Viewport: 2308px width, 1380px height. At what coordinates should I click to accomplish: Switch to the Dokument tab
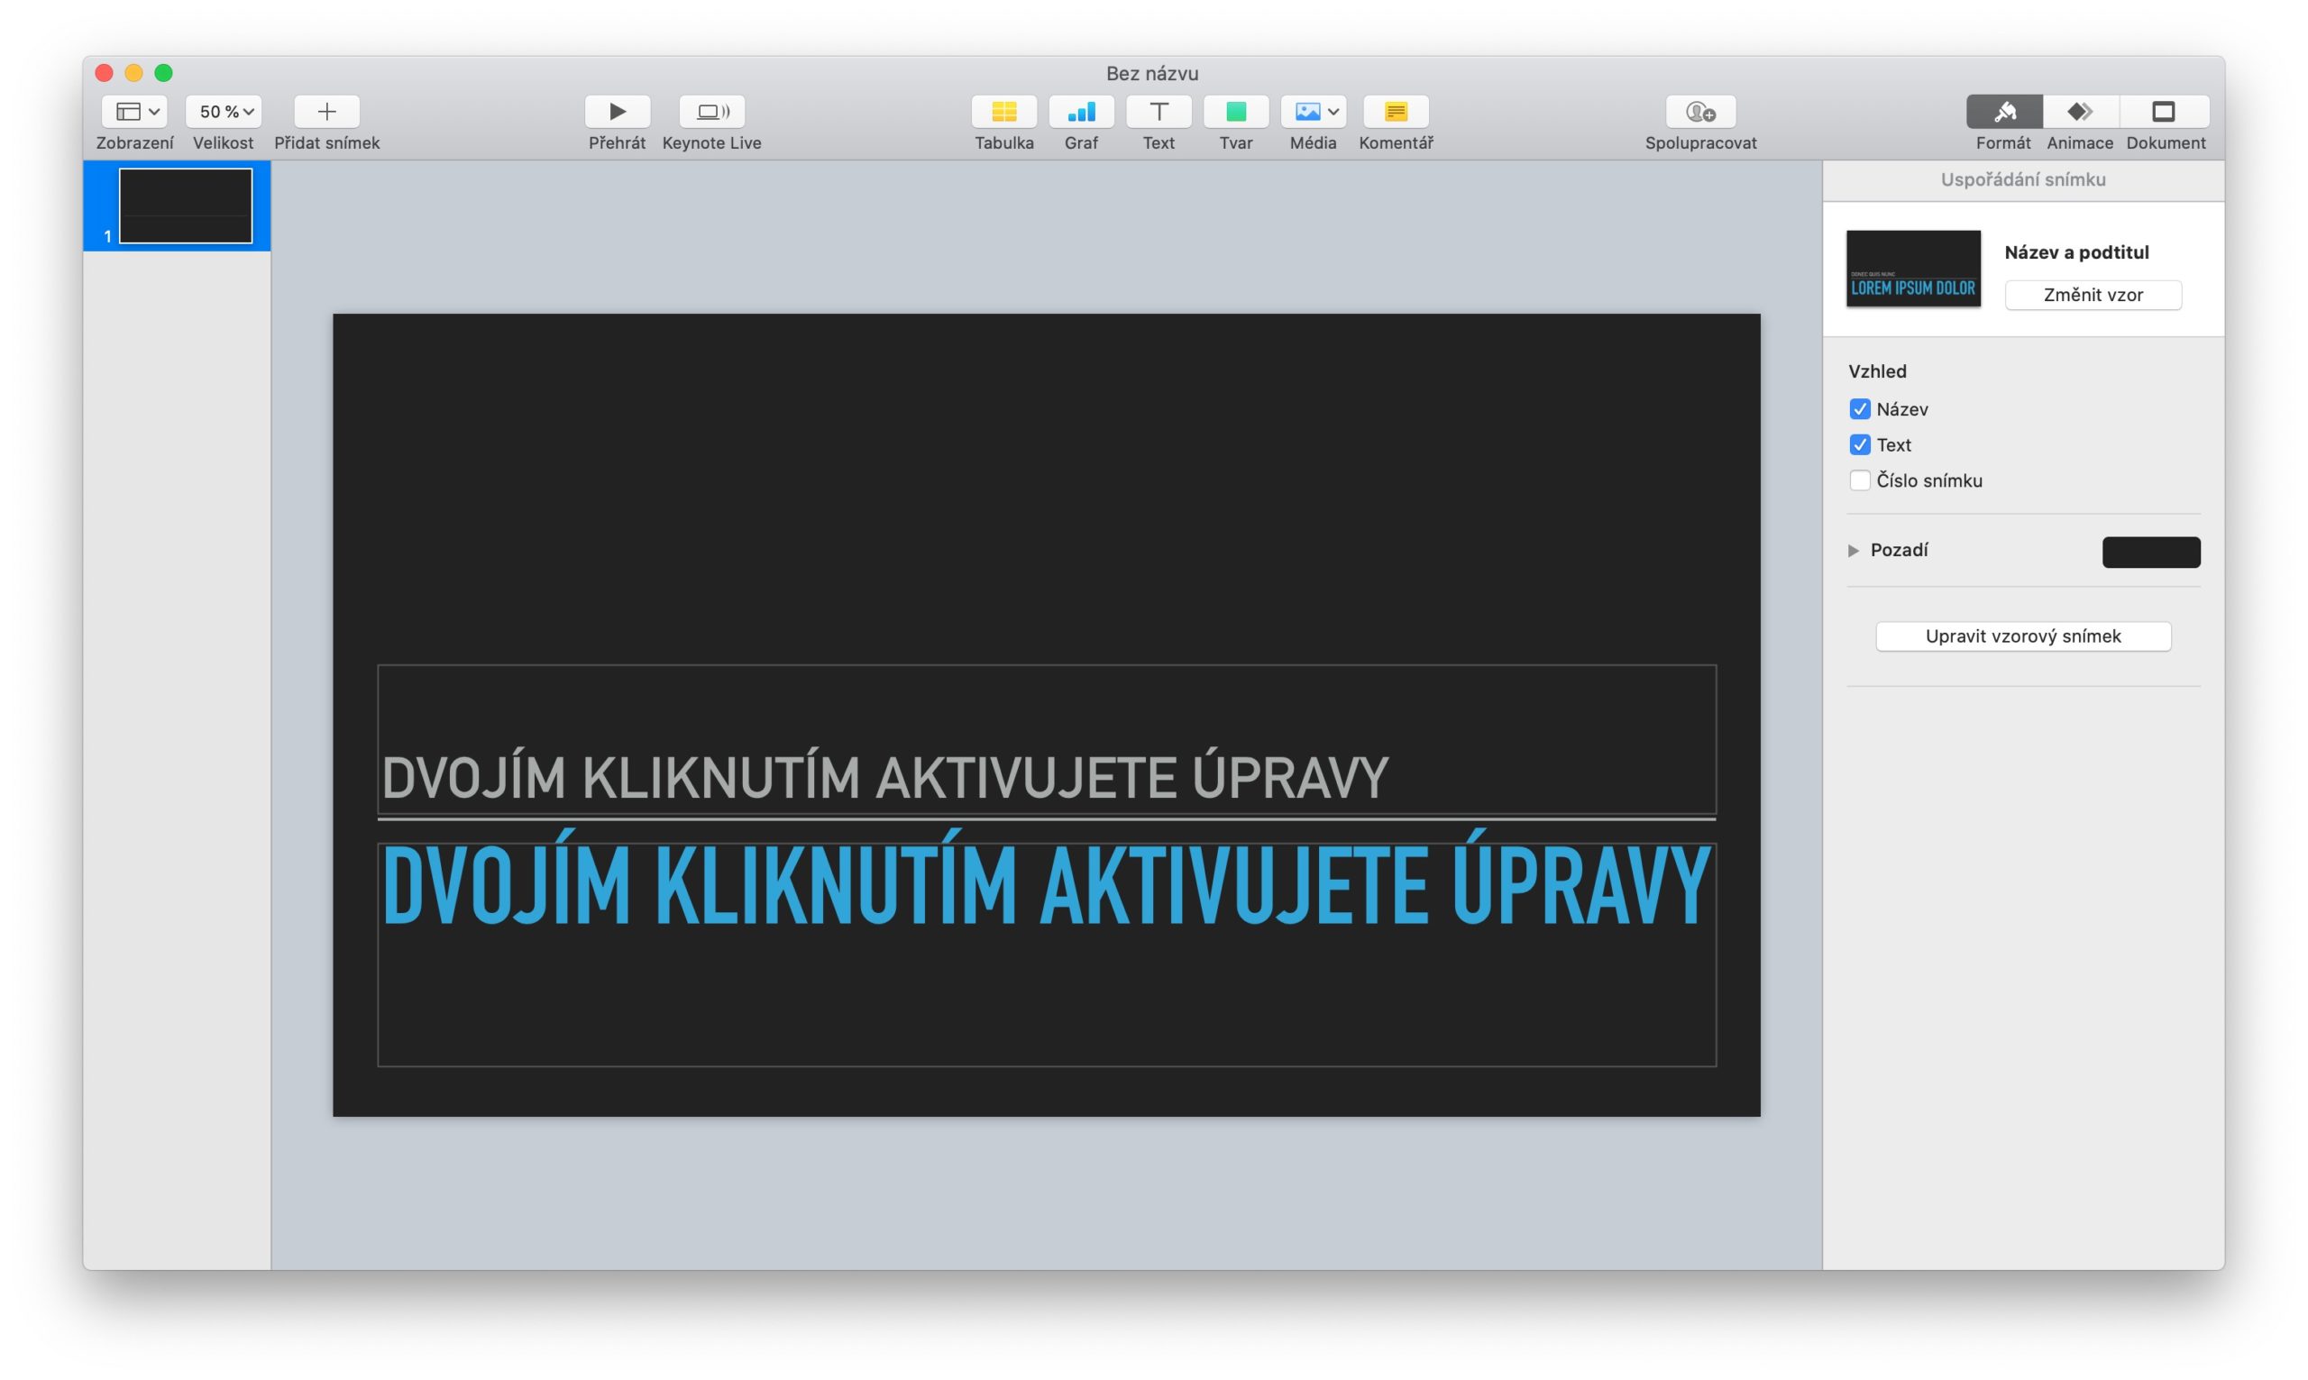[x=2164, y=112]
